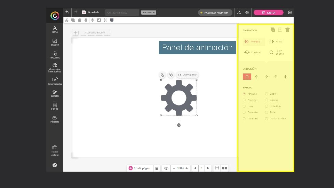The image size is (334, 188).
Task: Click the cut scissors icon in toolbar
Action: pos(67,20)
